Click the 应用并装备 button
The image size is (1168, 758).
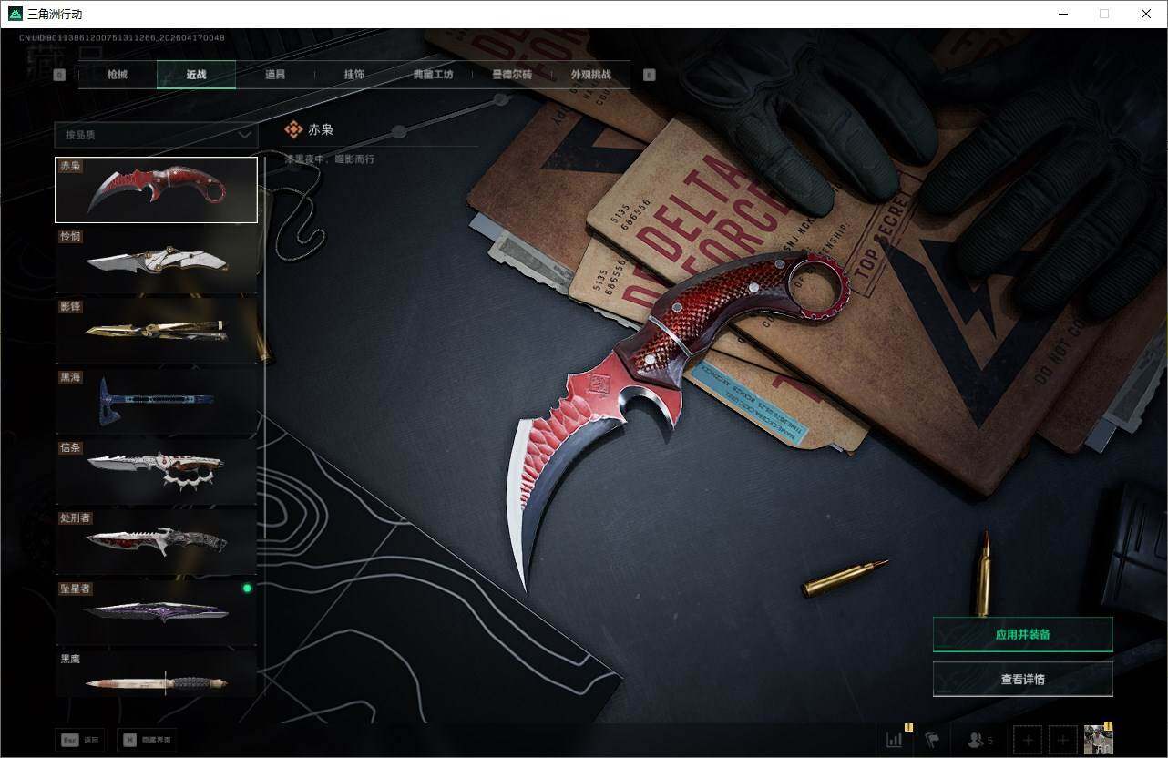point(1023,634)
